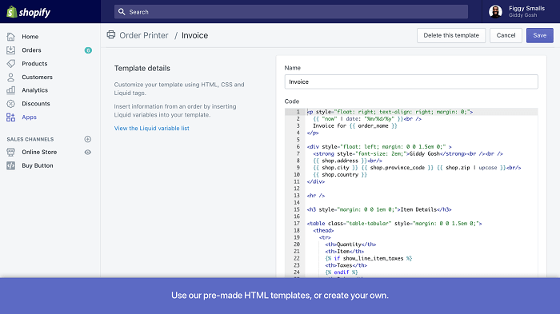560x314 pixels.
Task: Open Discounts via its badge icon
Action: [x=10, y=104]
